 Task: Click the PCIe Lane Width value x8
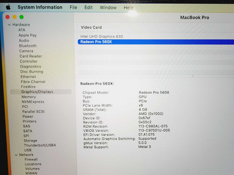click(141, 105)
